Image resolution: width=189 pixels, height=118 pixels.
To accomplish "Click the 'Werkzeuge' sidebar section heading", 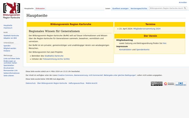I will pos(8,55).
